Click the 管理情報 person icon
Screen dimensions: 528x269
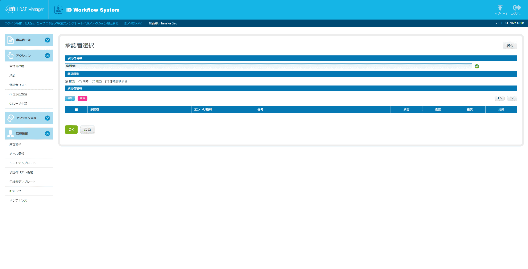(x=11, y=134)
